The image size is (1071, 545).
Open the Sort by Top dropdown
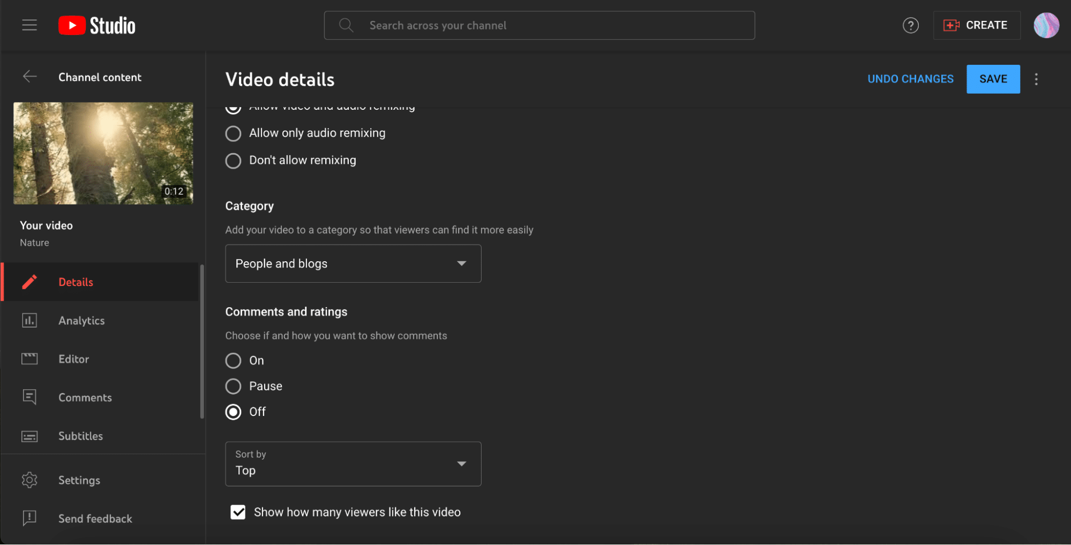[x=353, y=464]
